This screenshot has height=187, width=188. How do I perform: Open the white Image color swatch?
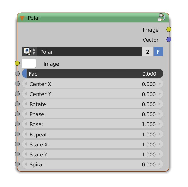click(29, 63)
